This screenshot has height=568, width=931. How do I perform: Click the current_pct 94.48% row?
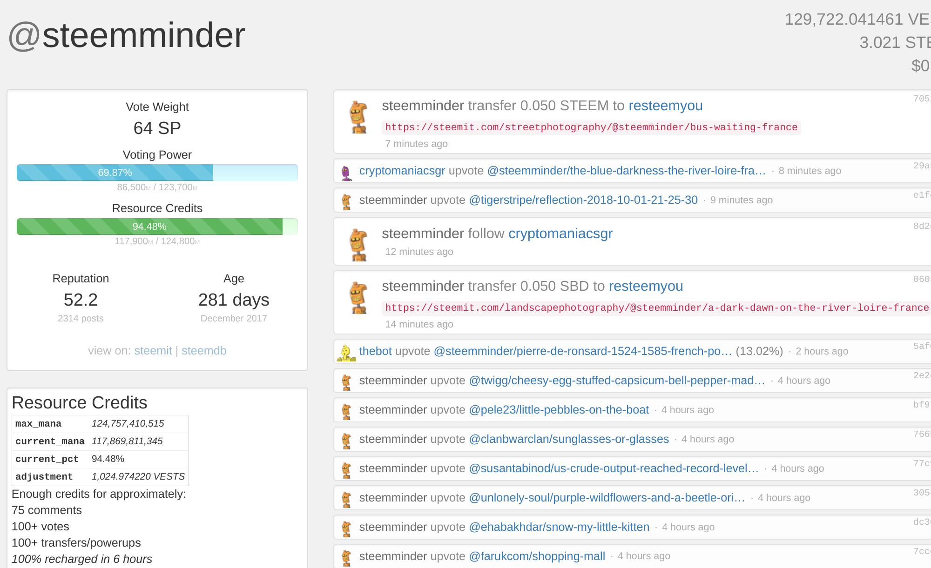tap(100, 459)
